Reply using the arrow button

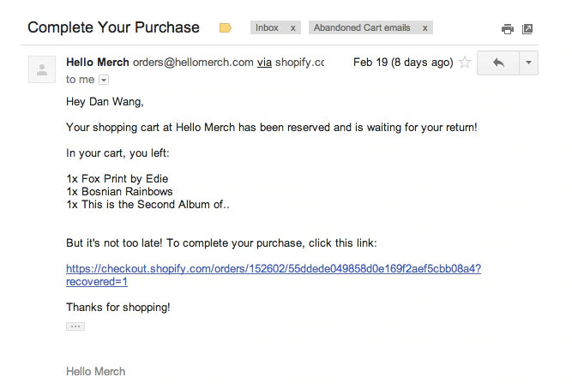point(498,63)
